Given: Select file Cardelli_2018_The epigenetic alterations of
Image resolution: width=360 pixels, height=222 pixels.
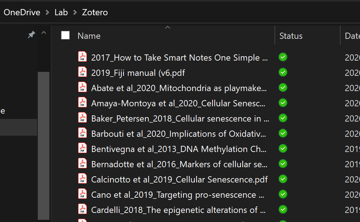Looking at the screenshot, I should point(178,210).
